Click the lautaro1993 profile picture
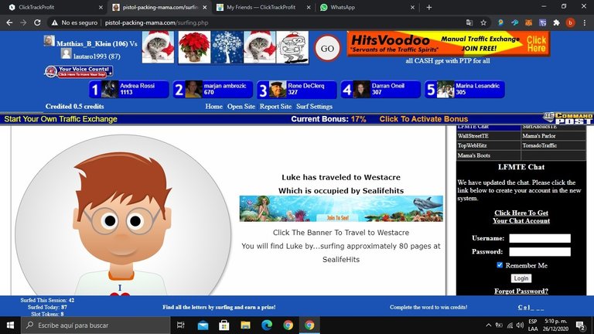594x334 pixels. 67,54
